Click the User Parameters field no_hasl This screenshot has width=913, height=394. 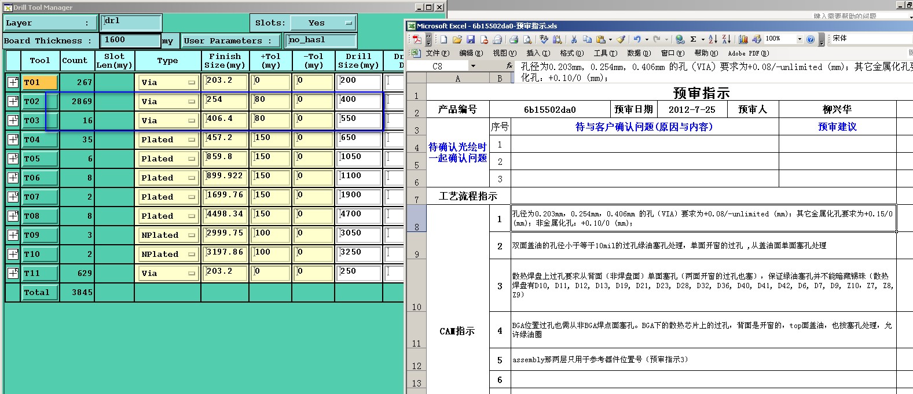(321, 40)
